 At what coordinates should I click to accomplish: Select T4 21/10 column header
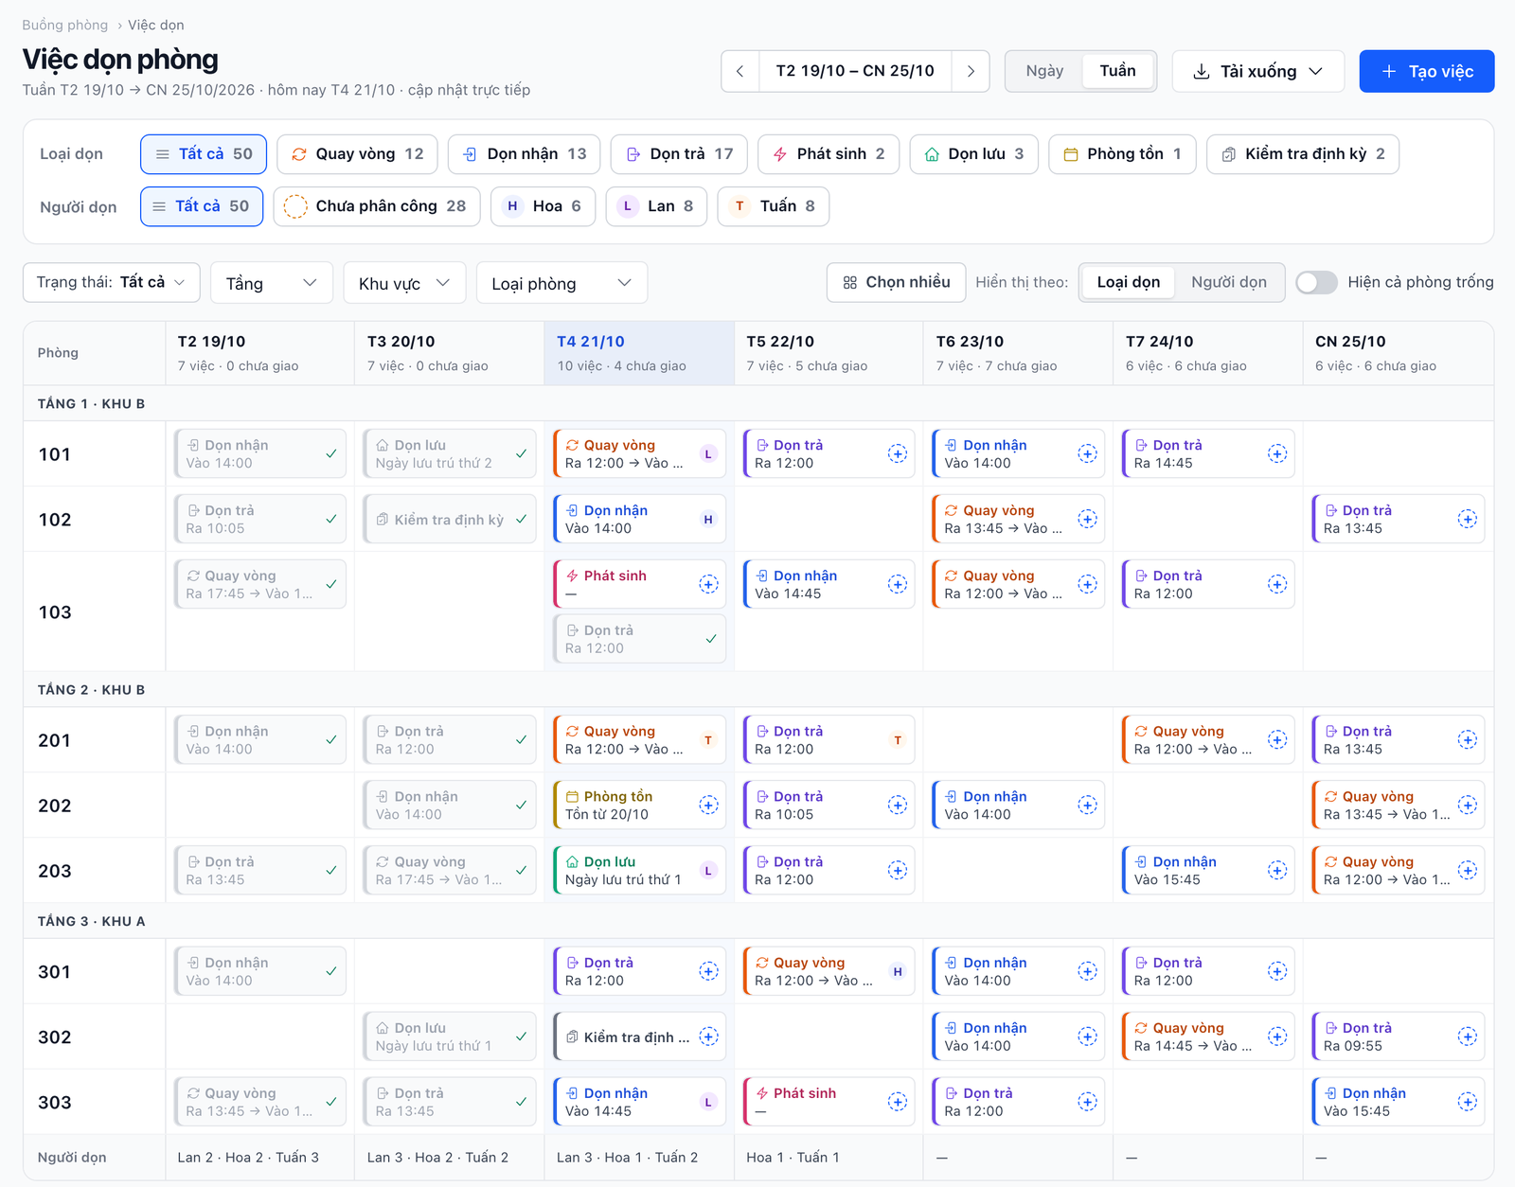tap(639, 353)
